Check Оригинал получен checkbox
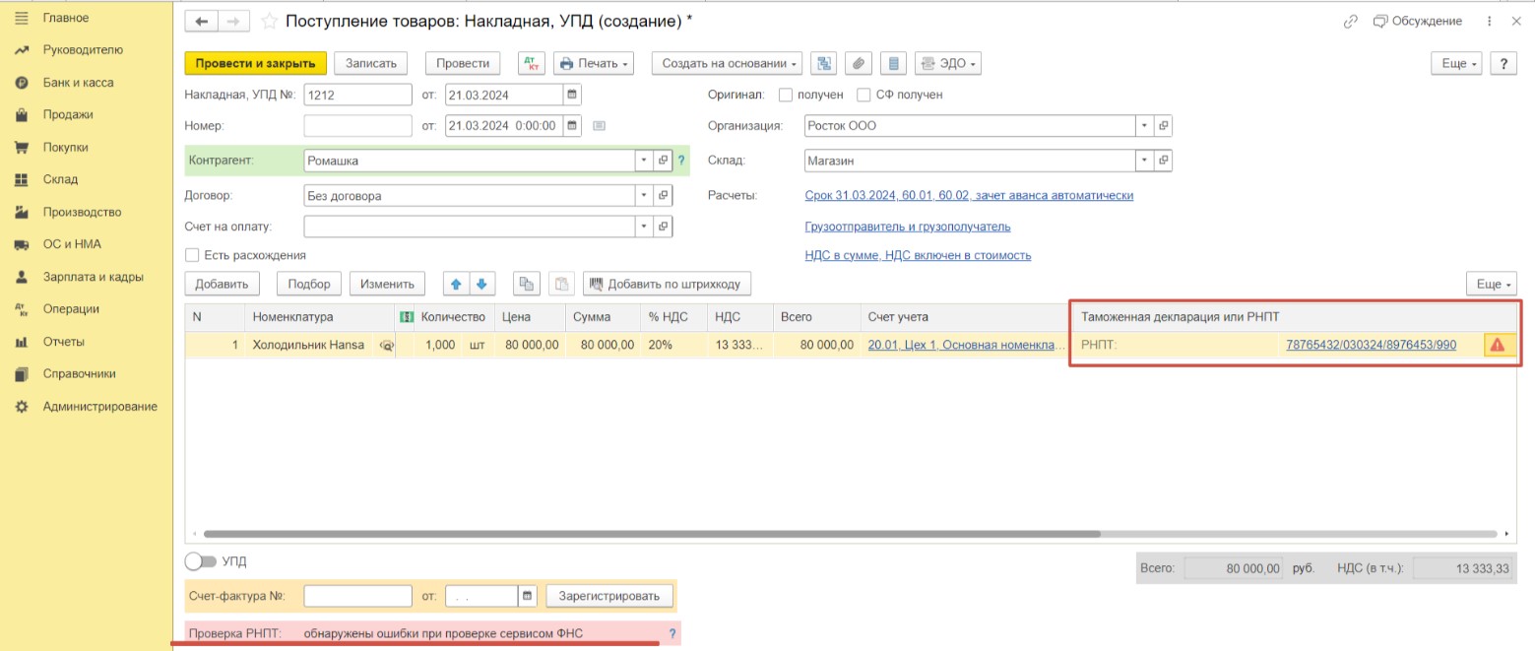This screenshot has height=651, width=1535. click(786, 95)
